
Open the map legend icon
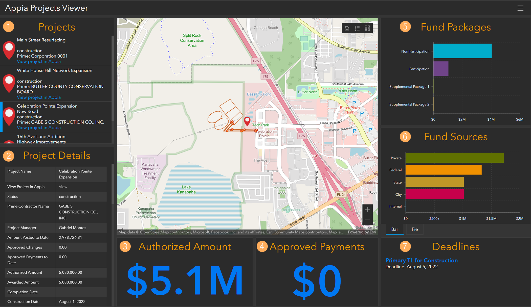(357, 28)
